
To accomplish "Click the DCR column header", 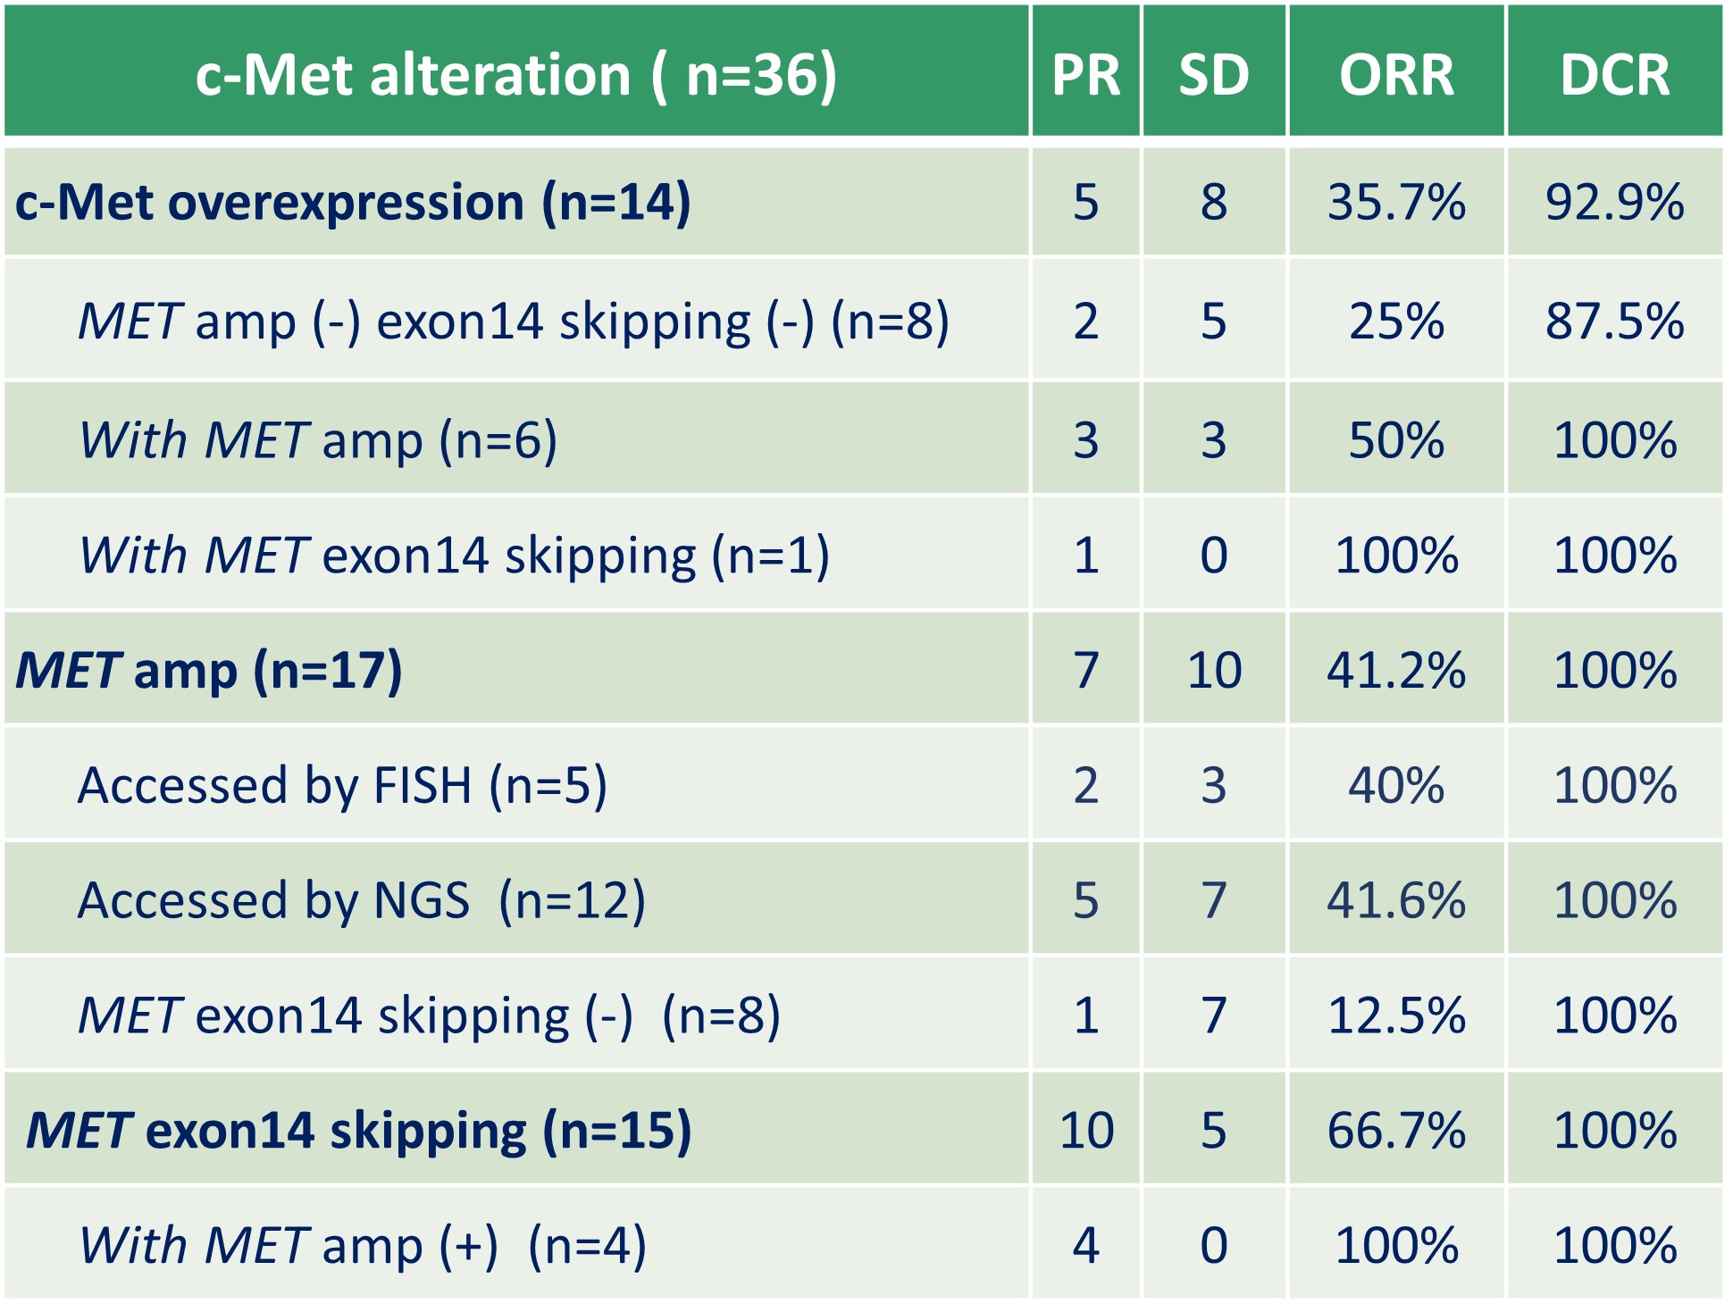I will pyautogui.click(x=1614, y=74).
